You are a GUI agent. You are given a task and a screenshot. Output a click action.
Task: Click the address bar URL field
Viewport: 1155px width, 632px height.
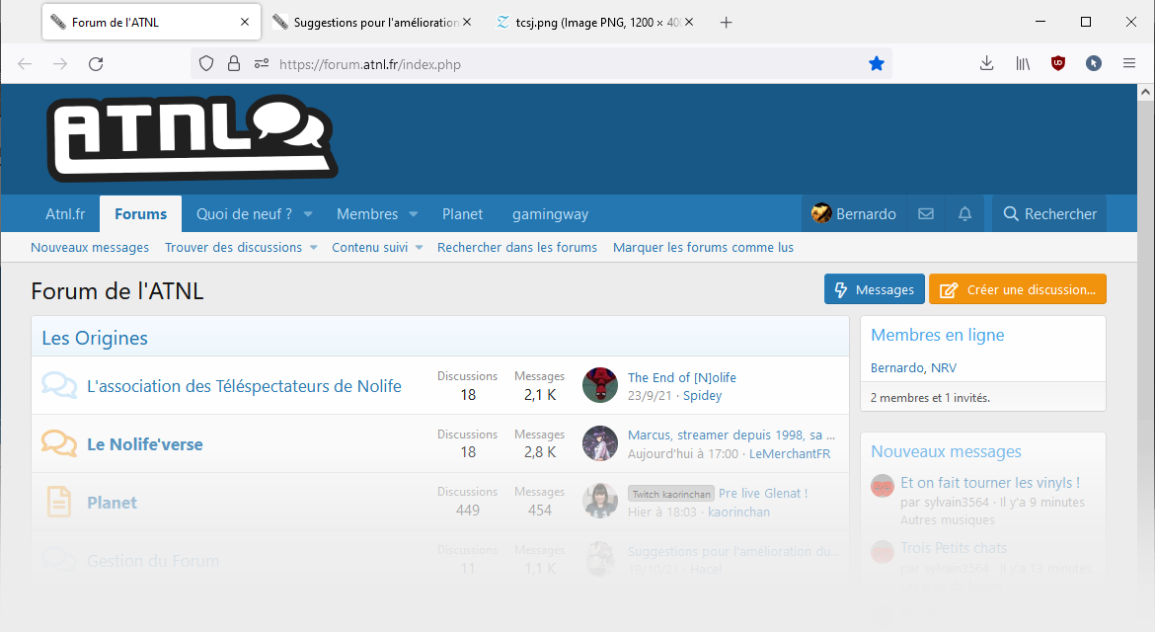pyautogui.click(x=541, y=64)
